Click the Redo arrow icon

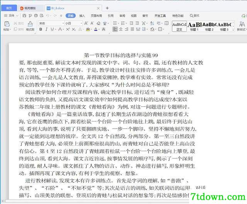pyautogui.click(x=55, y=15)
